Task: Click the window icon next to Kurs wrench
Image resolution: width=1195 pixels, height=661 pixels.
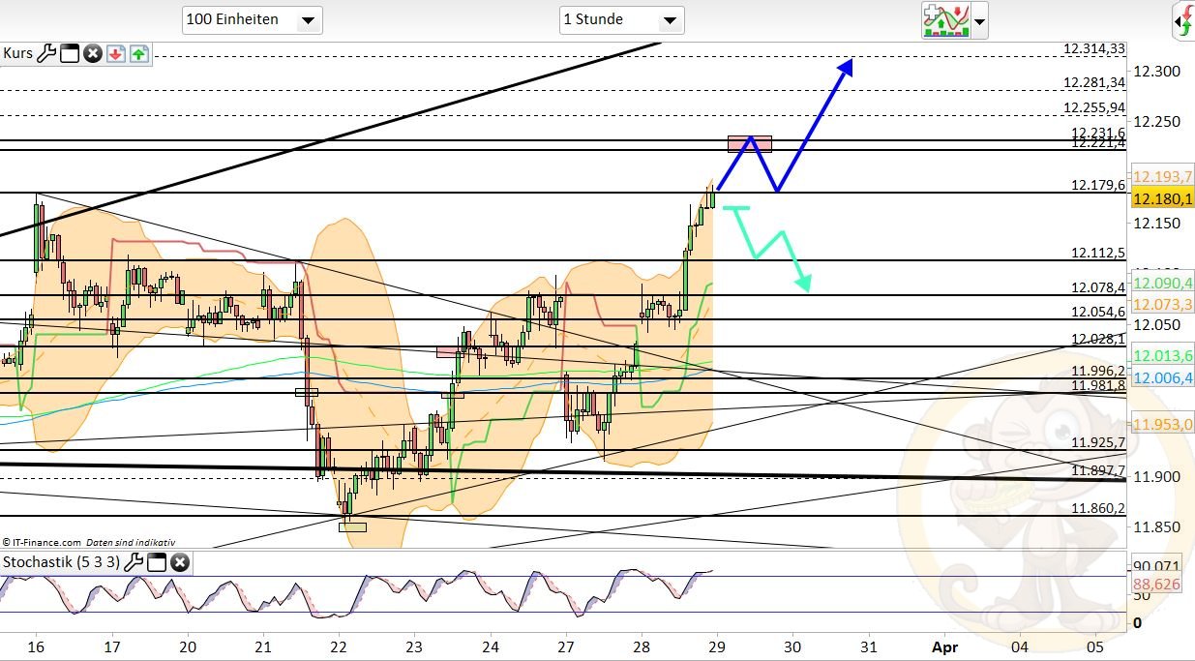Action: [x=70, y=53]
